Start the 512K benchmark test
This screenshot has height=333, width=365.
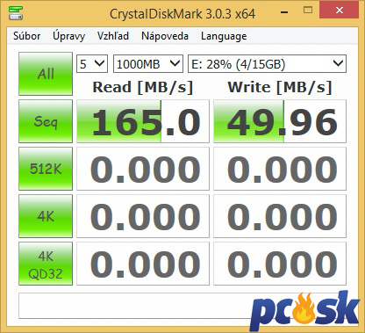click(x=46, y=169)
